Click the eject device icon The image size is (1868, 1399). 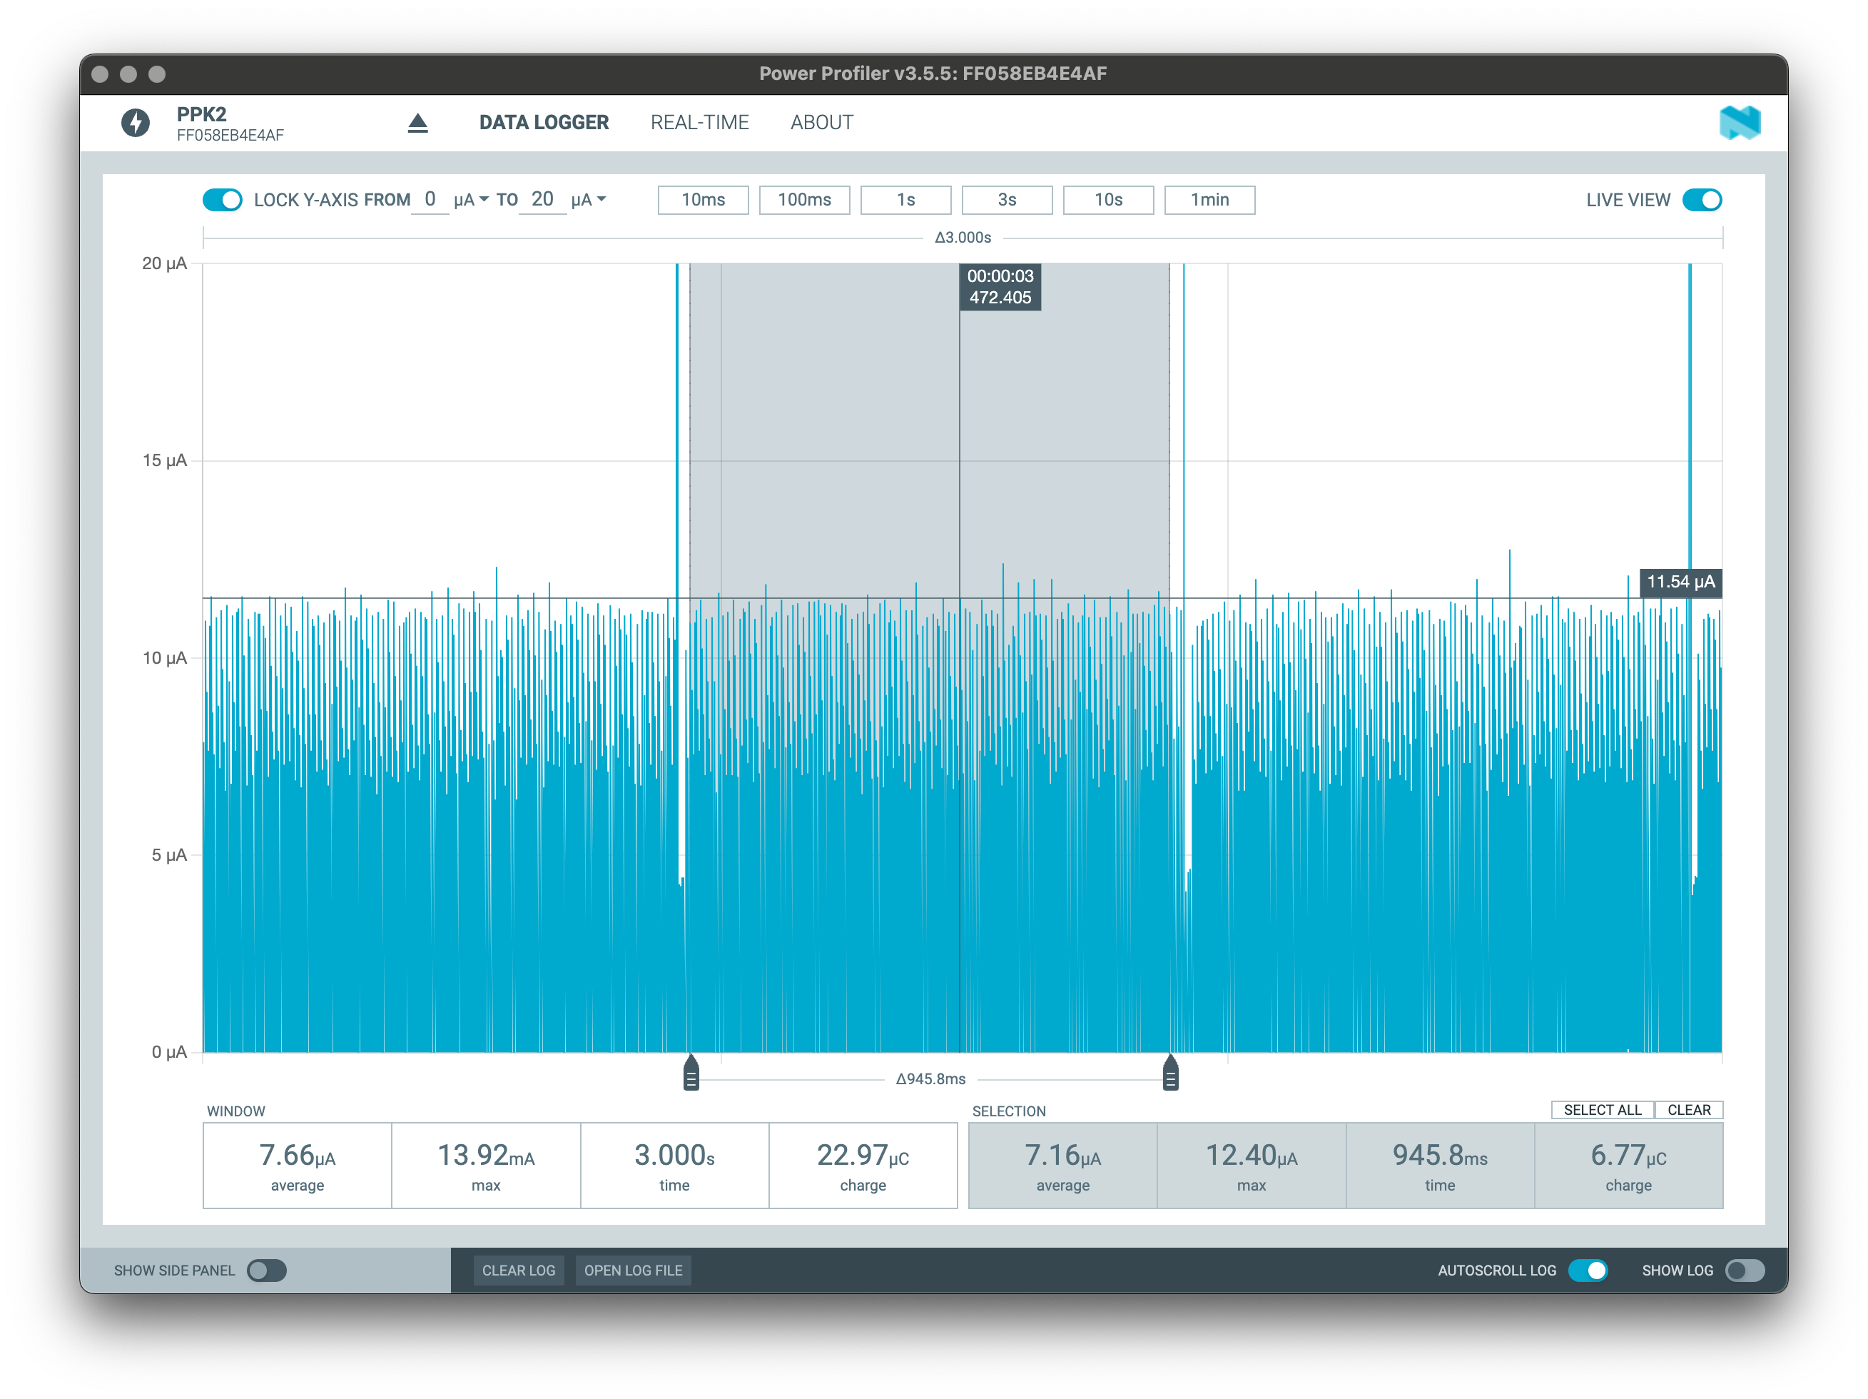(x=417, y=123)
